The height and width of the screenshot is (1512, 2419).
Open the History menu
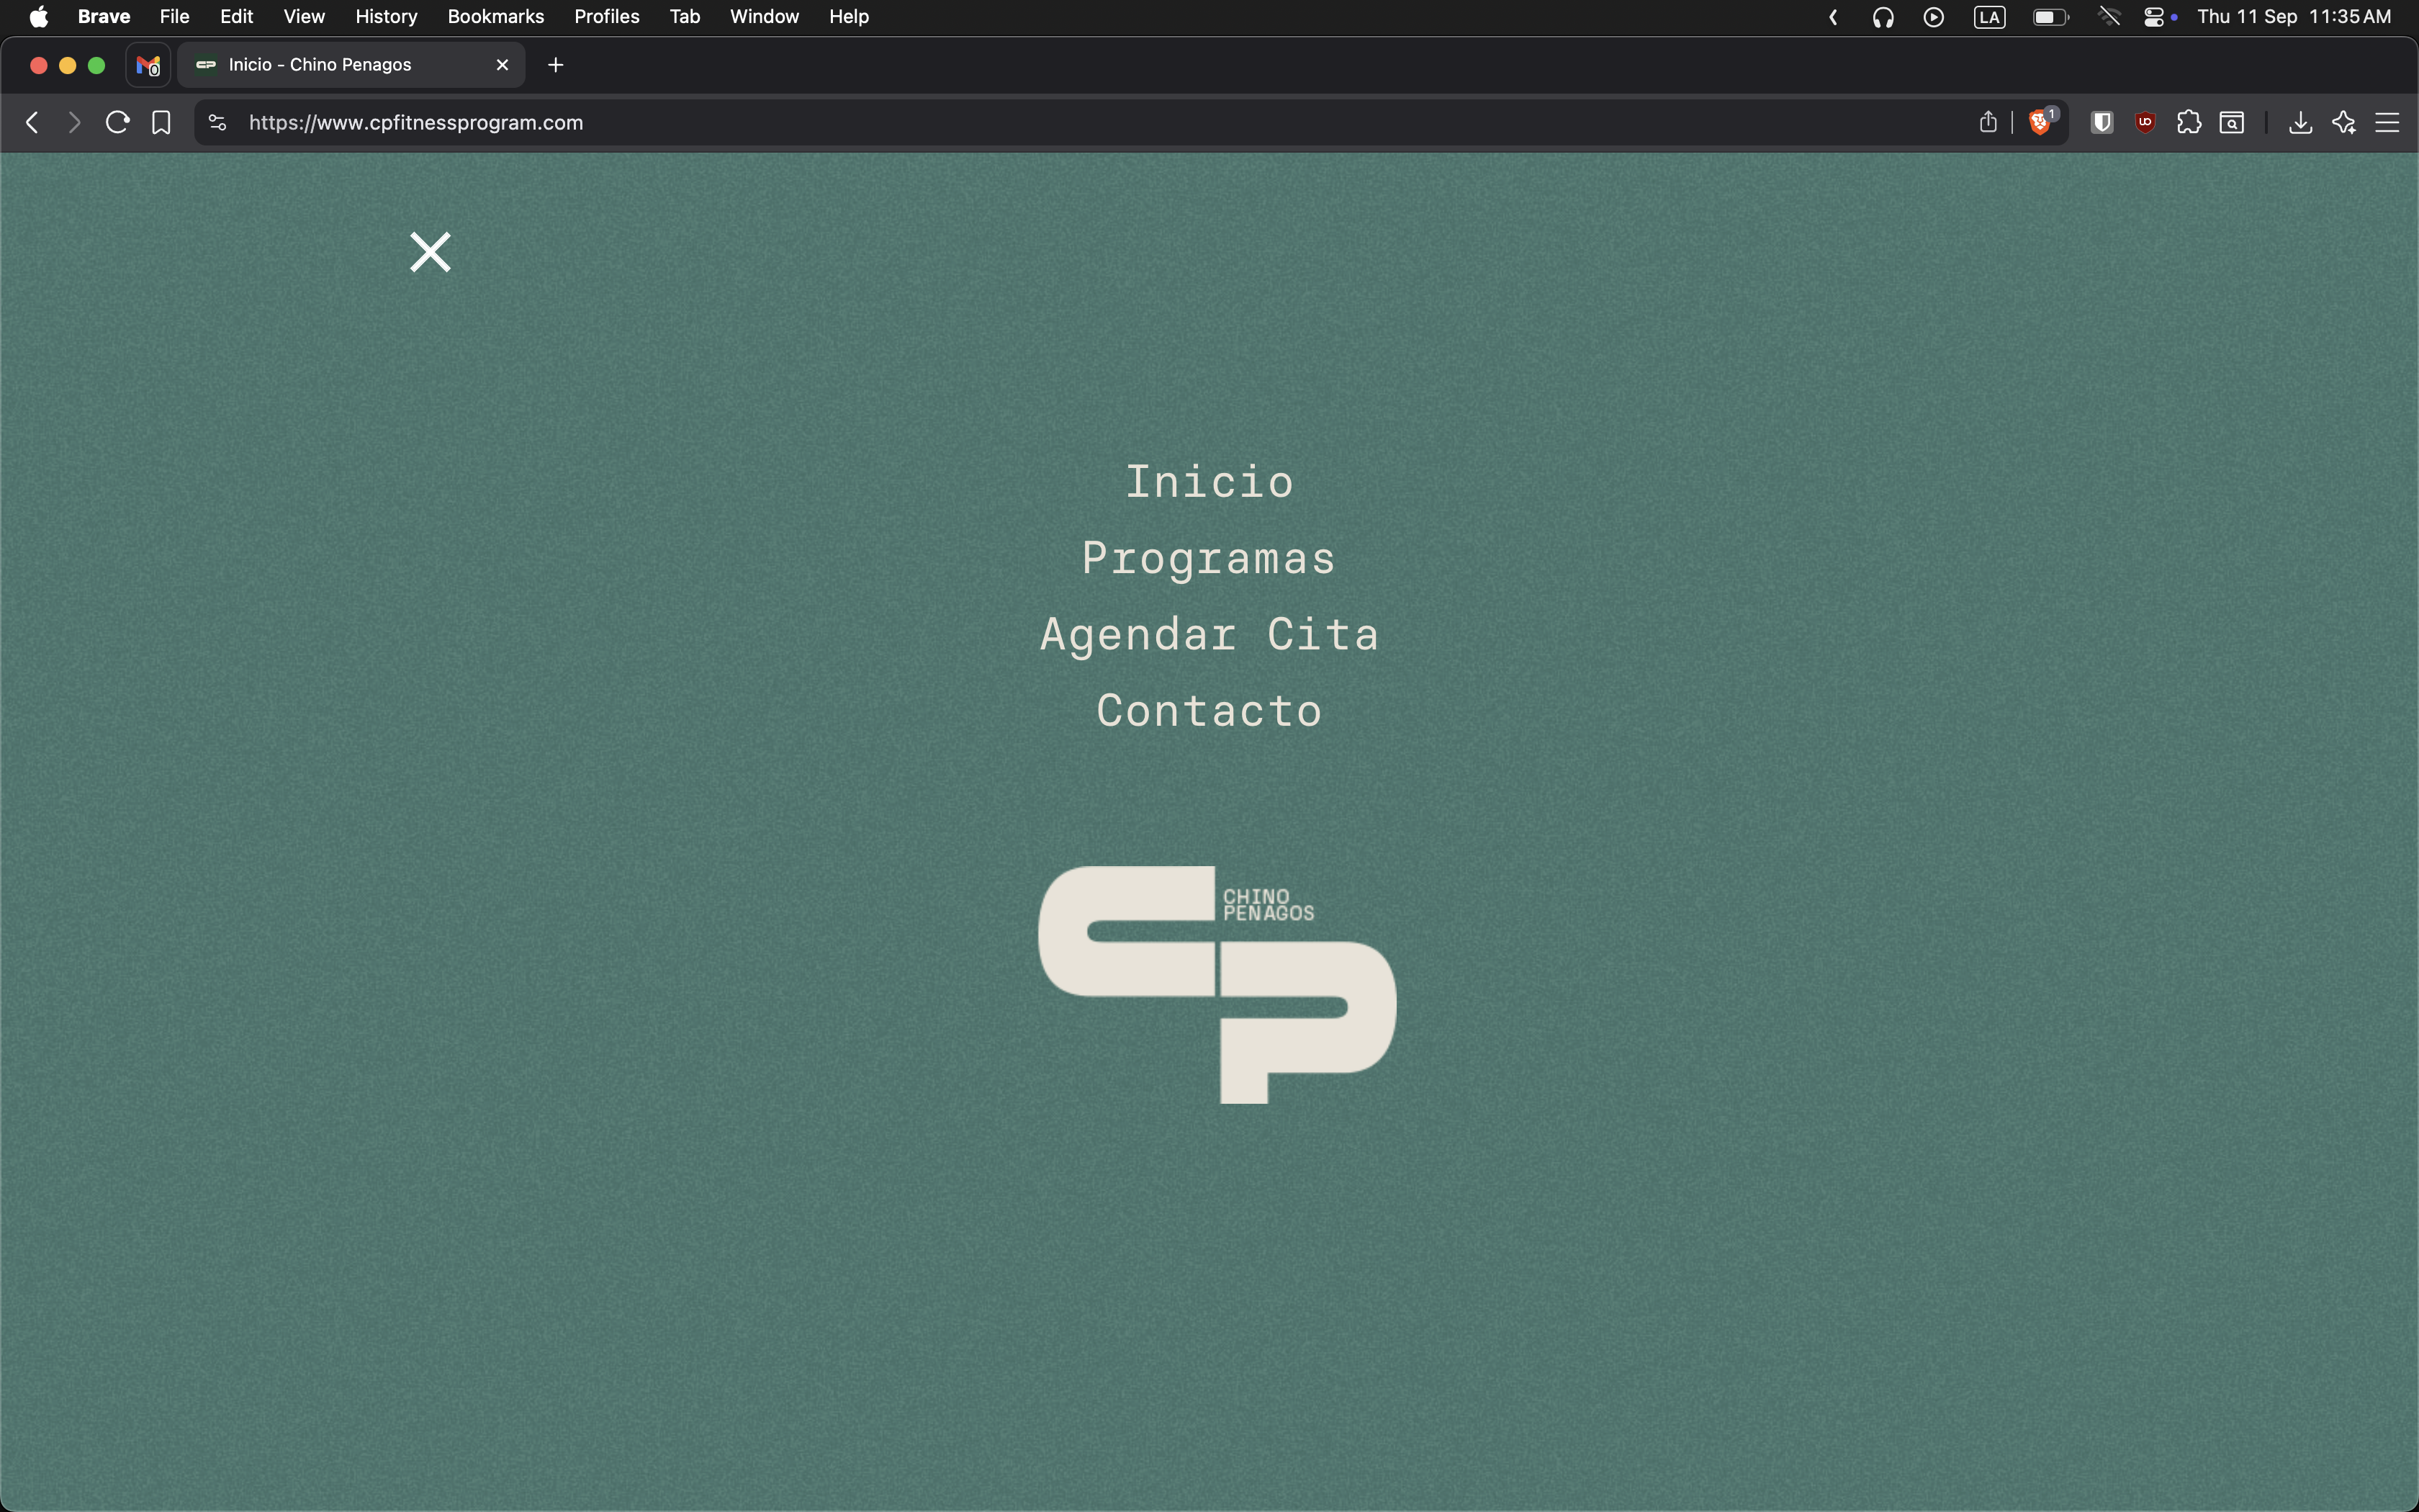(386, 16)
